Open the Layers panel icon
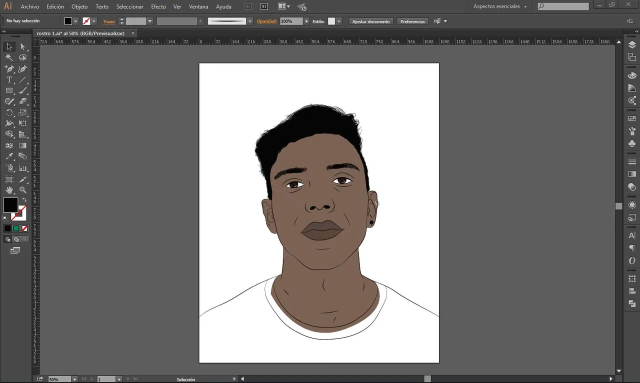Viewport: 640px width, 383px height. (632, 45)
